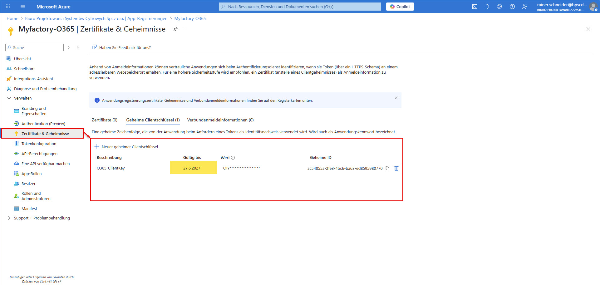Add Neuer geheimer Clientschlüssel
The height and width of the screenshot is (285, 600).
click(x=126, y=147)
